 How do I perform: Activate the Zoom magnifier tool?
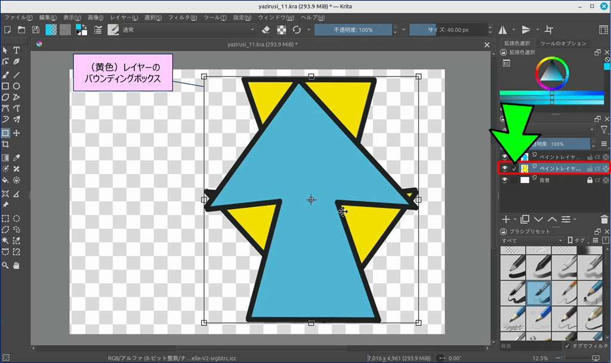point(5,265)
